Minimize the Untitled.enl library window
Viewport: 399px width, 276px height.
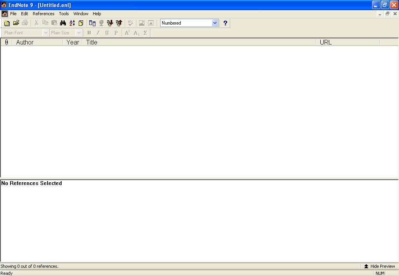point(380,14)
